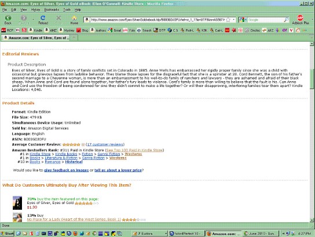The image size is (315, 237).
Task: Open the Help menu
Action: [78, 9]
